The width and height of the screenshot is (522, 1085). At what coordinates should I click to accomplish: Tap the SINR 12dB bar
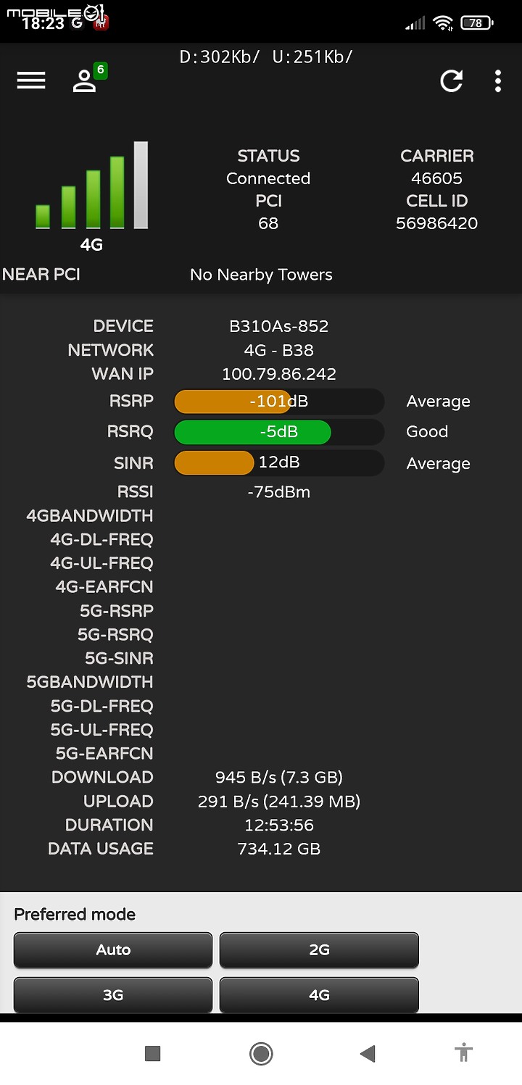[x=279, y=462]
